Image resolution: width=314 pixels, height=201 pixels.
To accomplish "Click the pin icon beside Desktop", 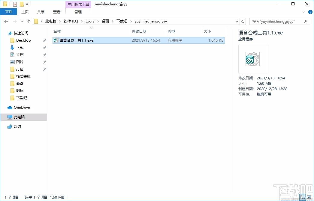I will click(44, 40).
